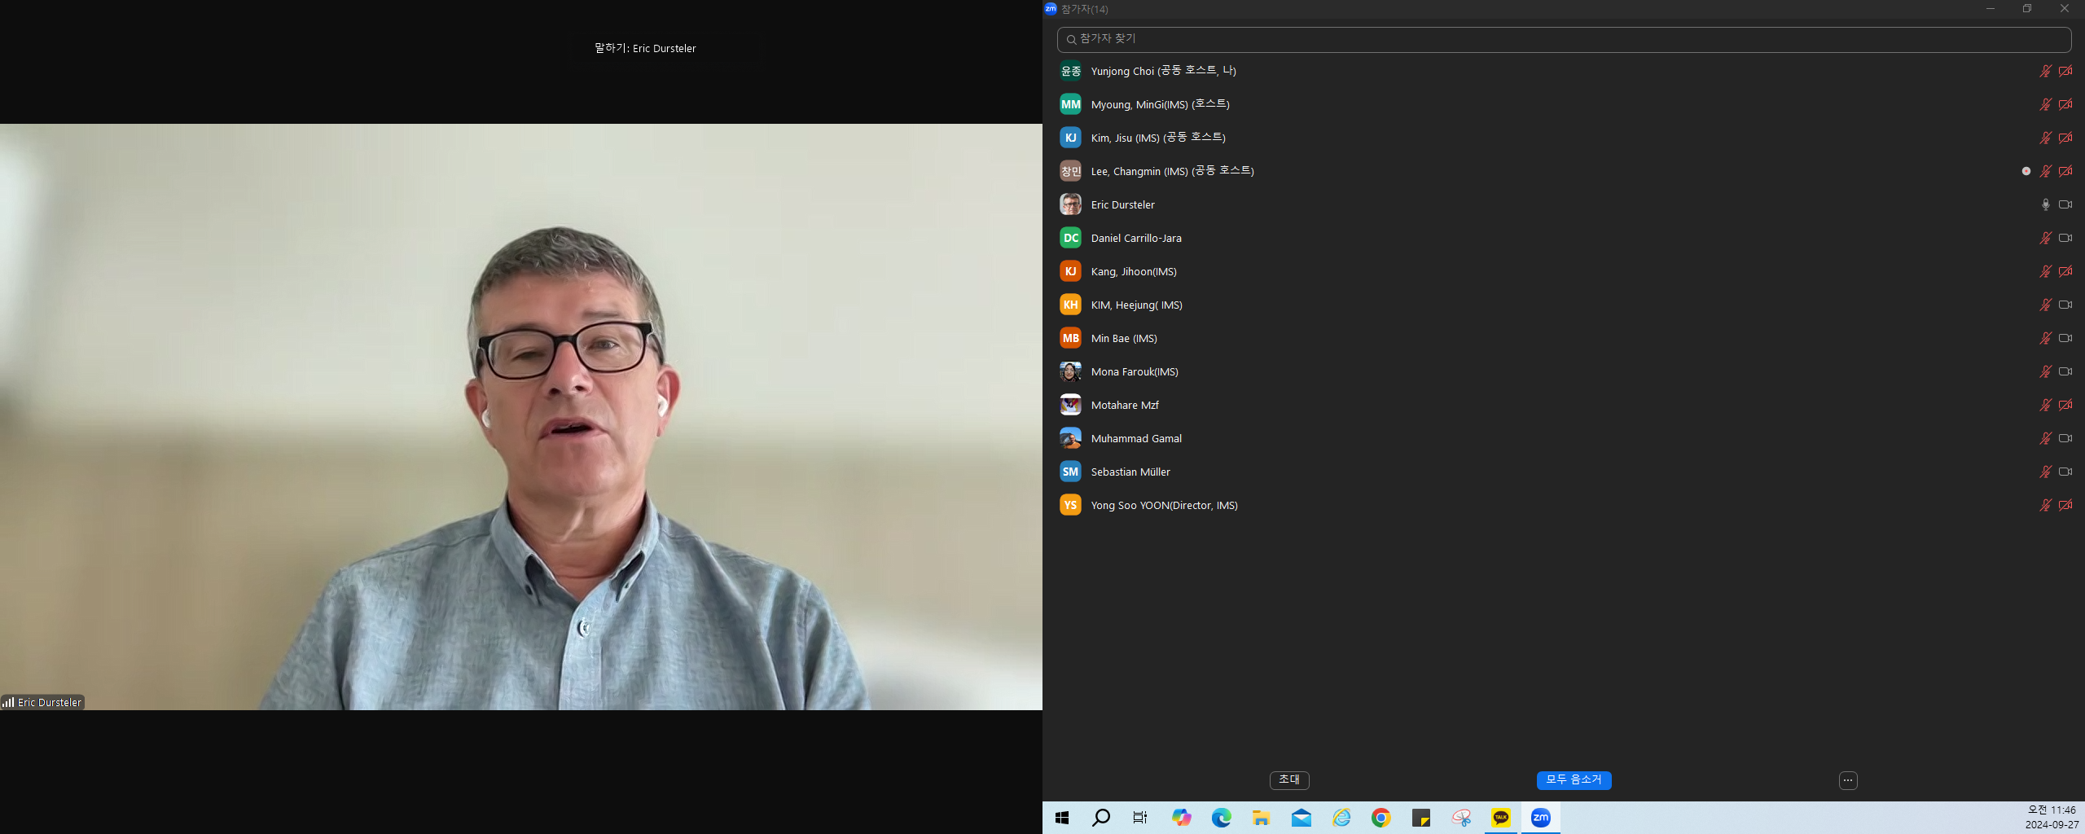Open Internet Explorer from taskbar
The height and width of the screenshot is (834, 2085).
(1341, 818)
